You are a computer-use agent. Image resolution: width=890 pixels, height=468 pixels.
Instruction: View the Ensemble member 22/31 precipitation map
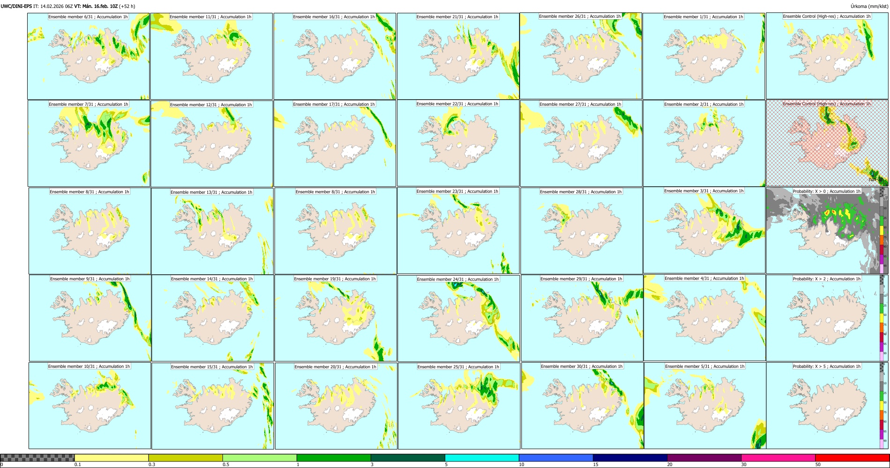458,143
